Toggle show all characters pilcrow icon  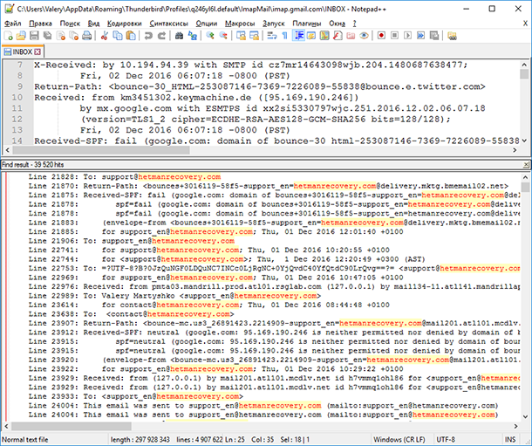(285, 36)
